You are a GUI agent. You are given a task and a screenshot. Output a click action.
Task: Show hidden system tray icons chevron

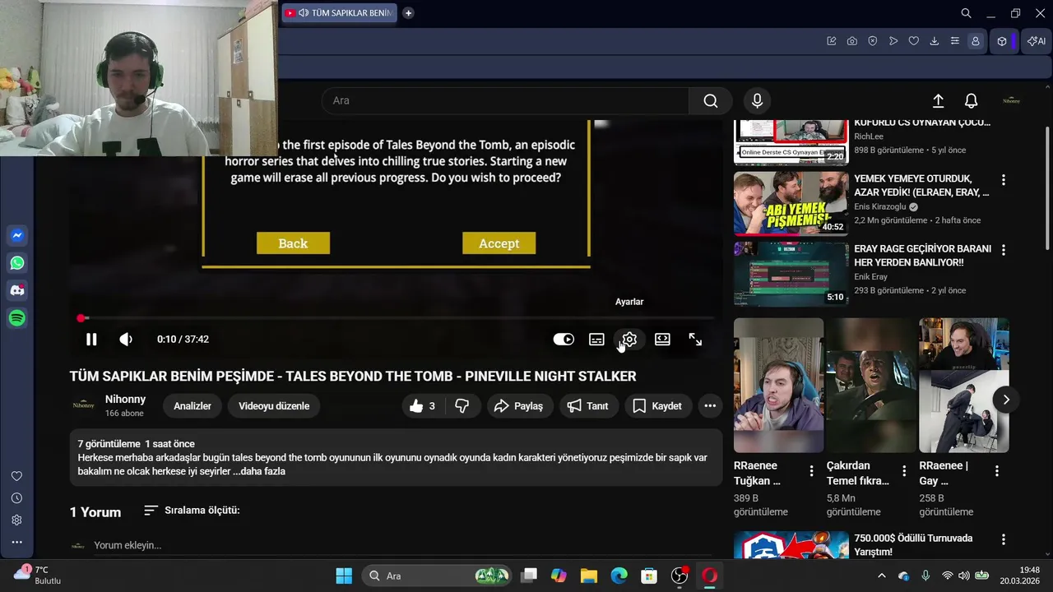pos(882,576)
